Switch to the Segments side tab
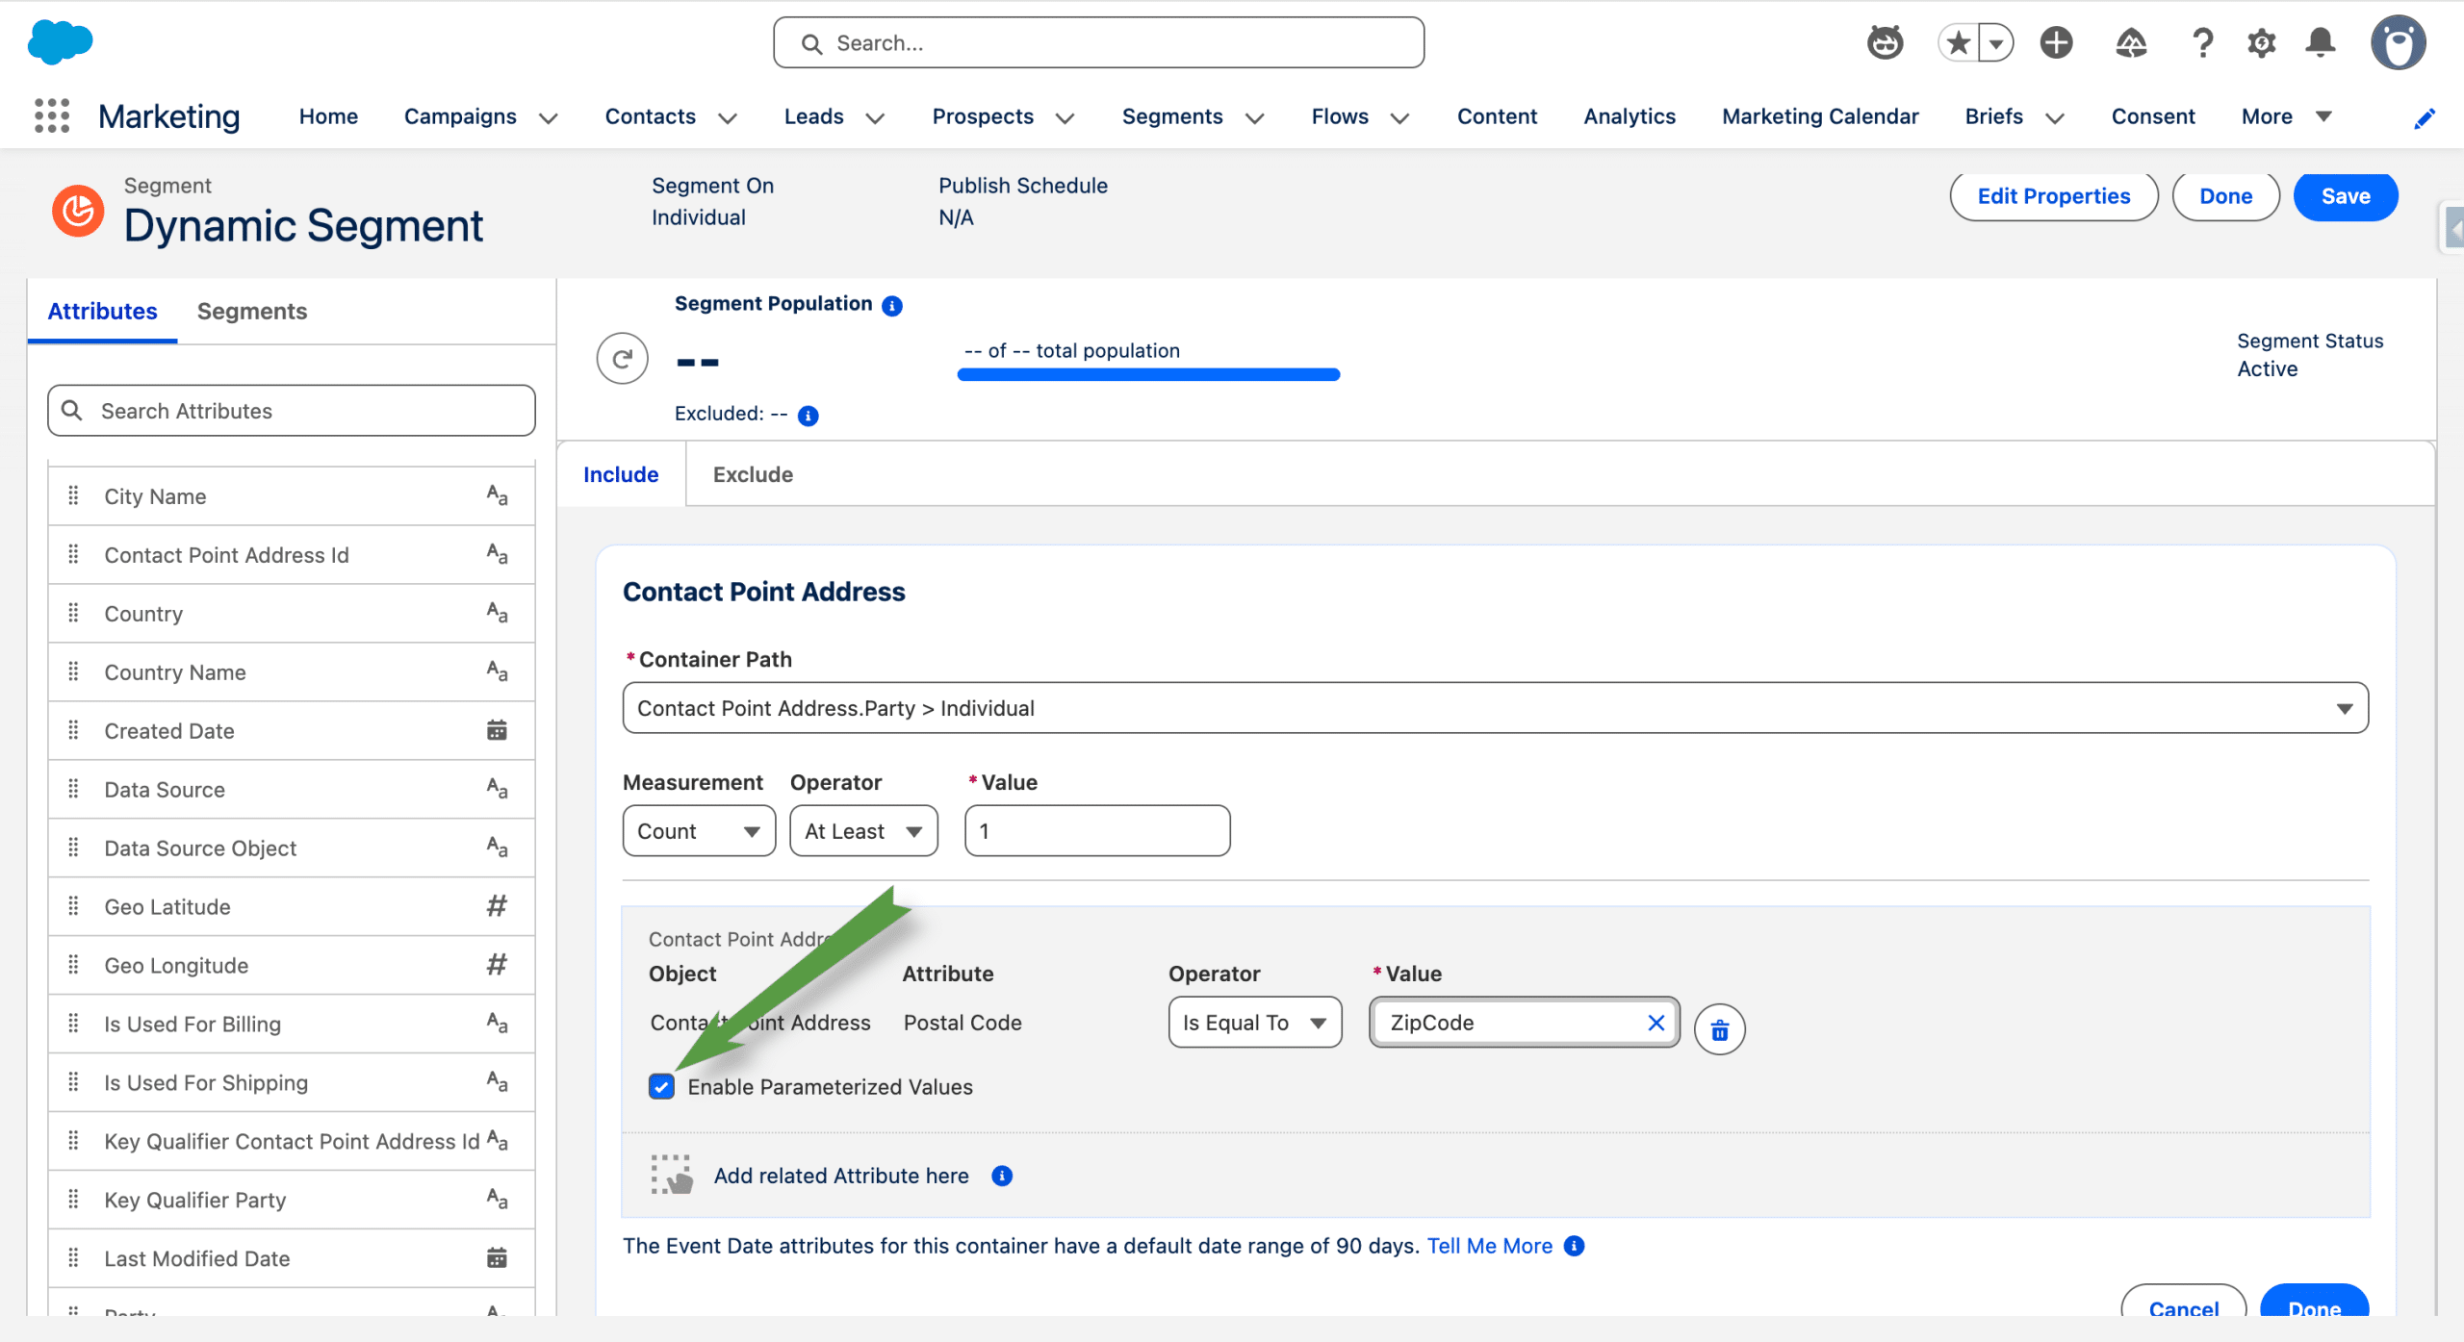The width and height of the screenshot is (2464, 1342). (x=252, y=312)
